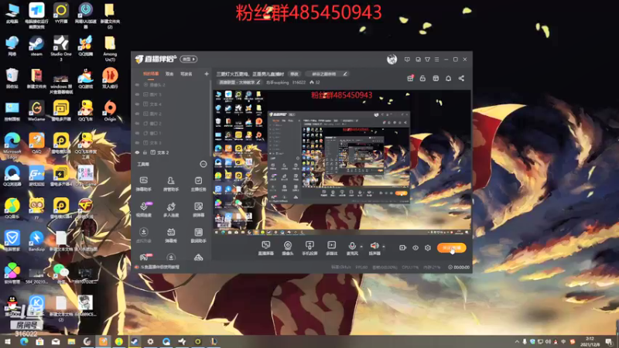This screenshot has height=348, width=619.
Task: Collapse the toolbox section with the minus button
Action: coord(203,164)
